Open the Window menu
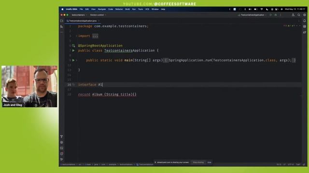The image size is (309, 173). (155, 9)
